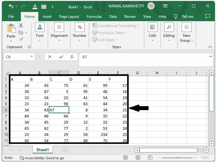Open the New Group button
This screenshot has width=216, height=162.
(186, 32)
